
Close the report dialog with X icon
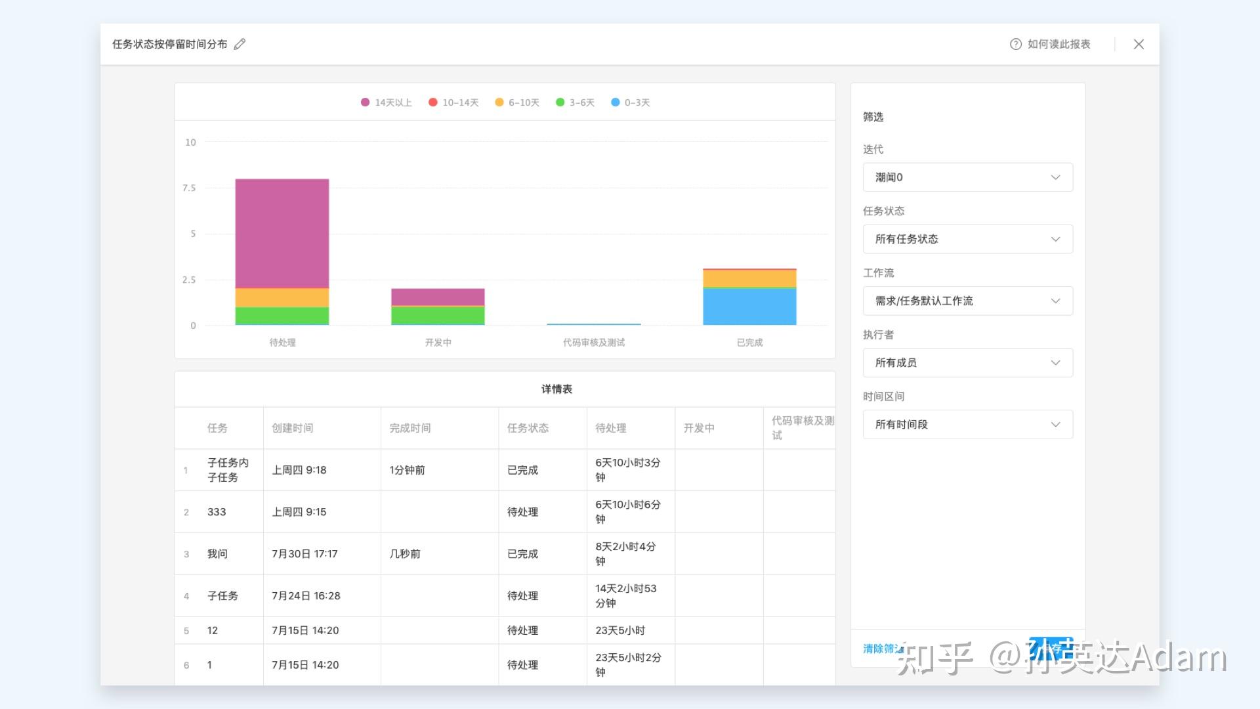[x=1139, y=44]
